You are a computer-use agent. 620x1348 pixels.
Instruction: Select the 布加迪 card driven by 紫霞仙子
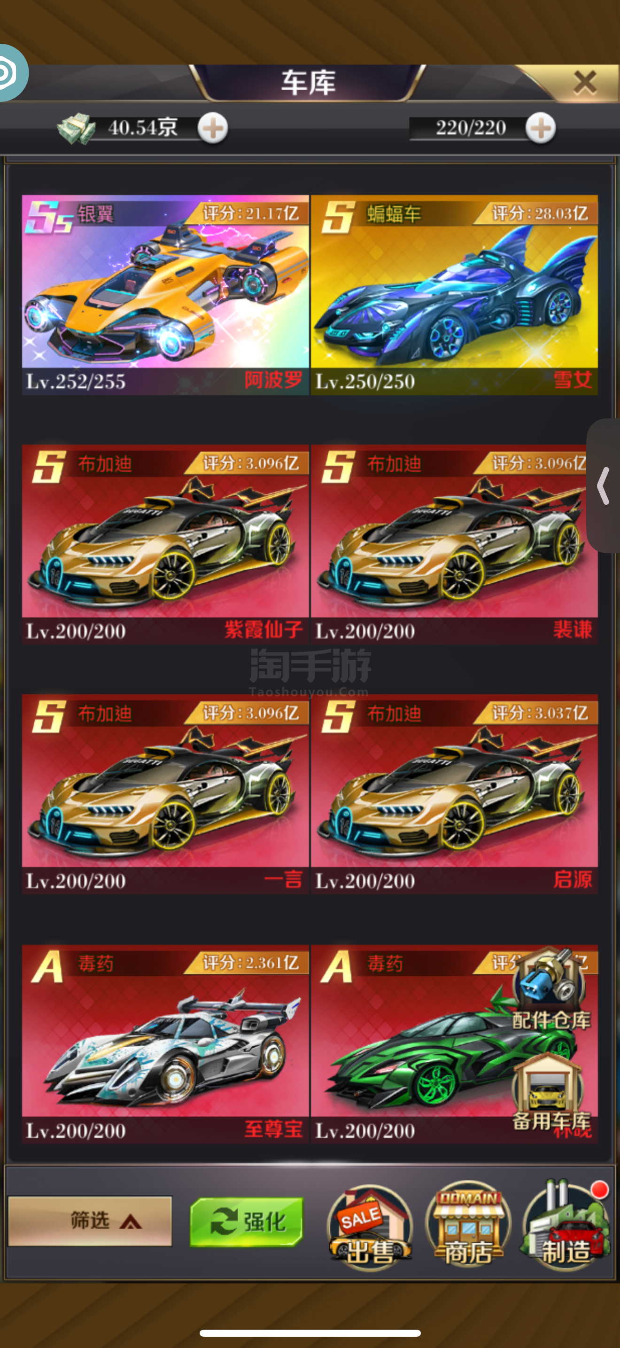[165, 544]
